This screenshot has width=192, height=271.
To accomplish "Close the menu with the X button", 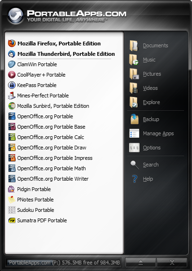I will coord(172,262).
